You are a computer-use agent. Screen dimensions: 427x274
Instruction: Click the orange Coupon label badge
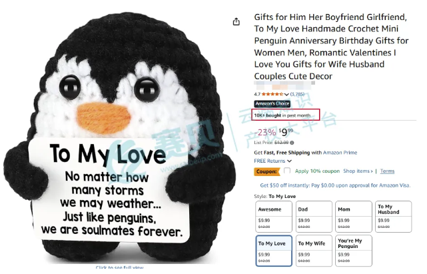pyautogui.click(x=267, y=171)
